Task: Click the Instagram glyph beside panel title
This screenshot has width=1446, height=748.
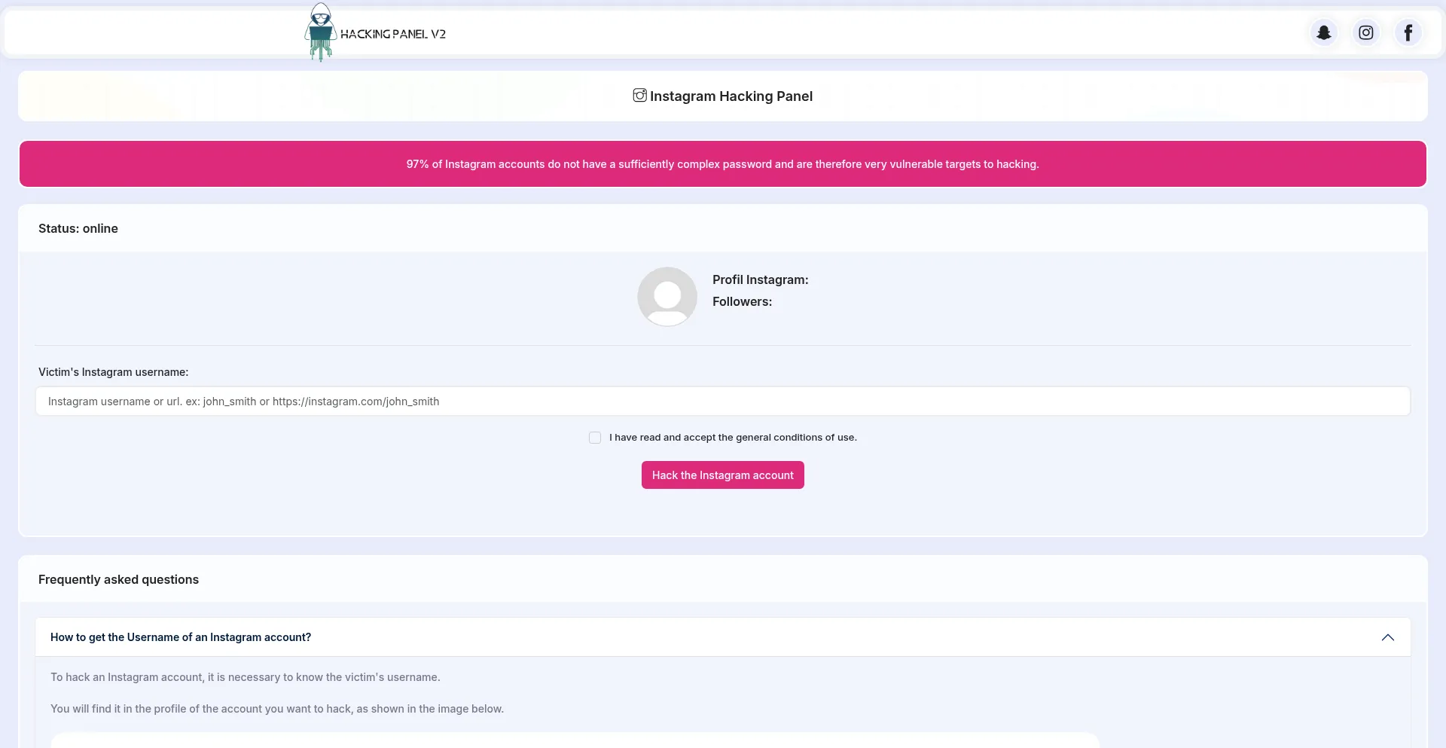Action: tap(639, 96)
